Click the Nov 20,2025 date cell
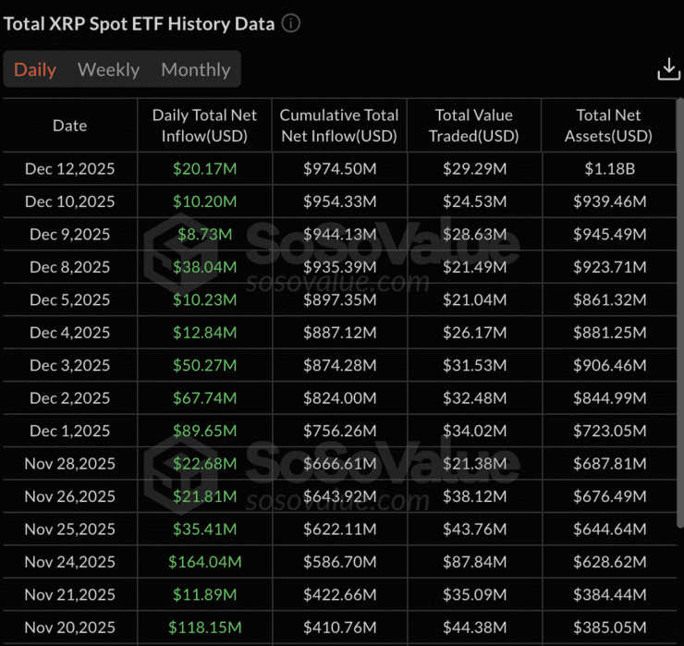 click(70, 628)
